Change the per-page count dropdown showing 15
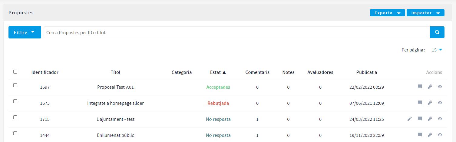 (437, 50)
